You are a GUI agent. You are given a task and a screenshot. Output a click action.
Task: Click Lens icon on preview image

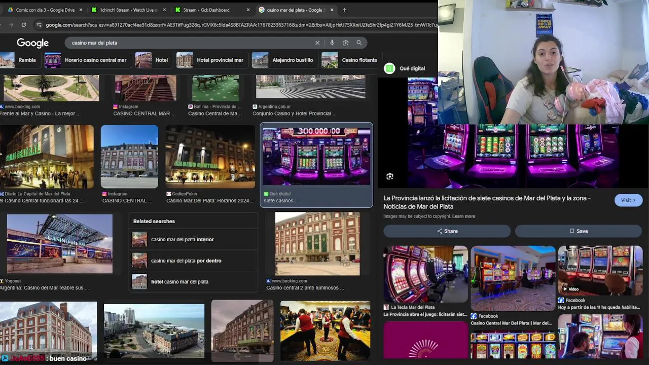pyautogui.click(x=389, y=176)
